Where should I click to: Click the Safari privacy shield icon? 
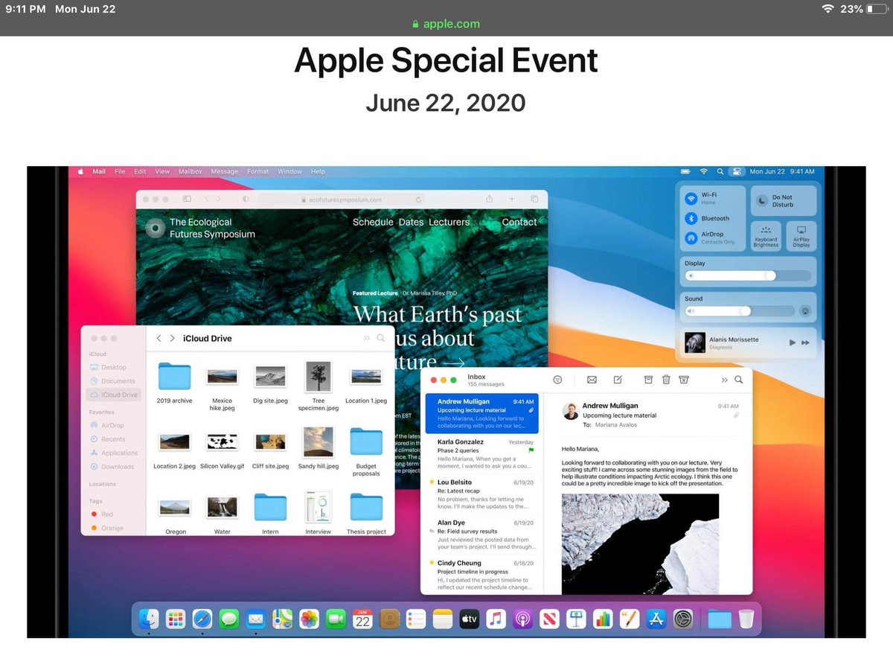click(246, 200)
